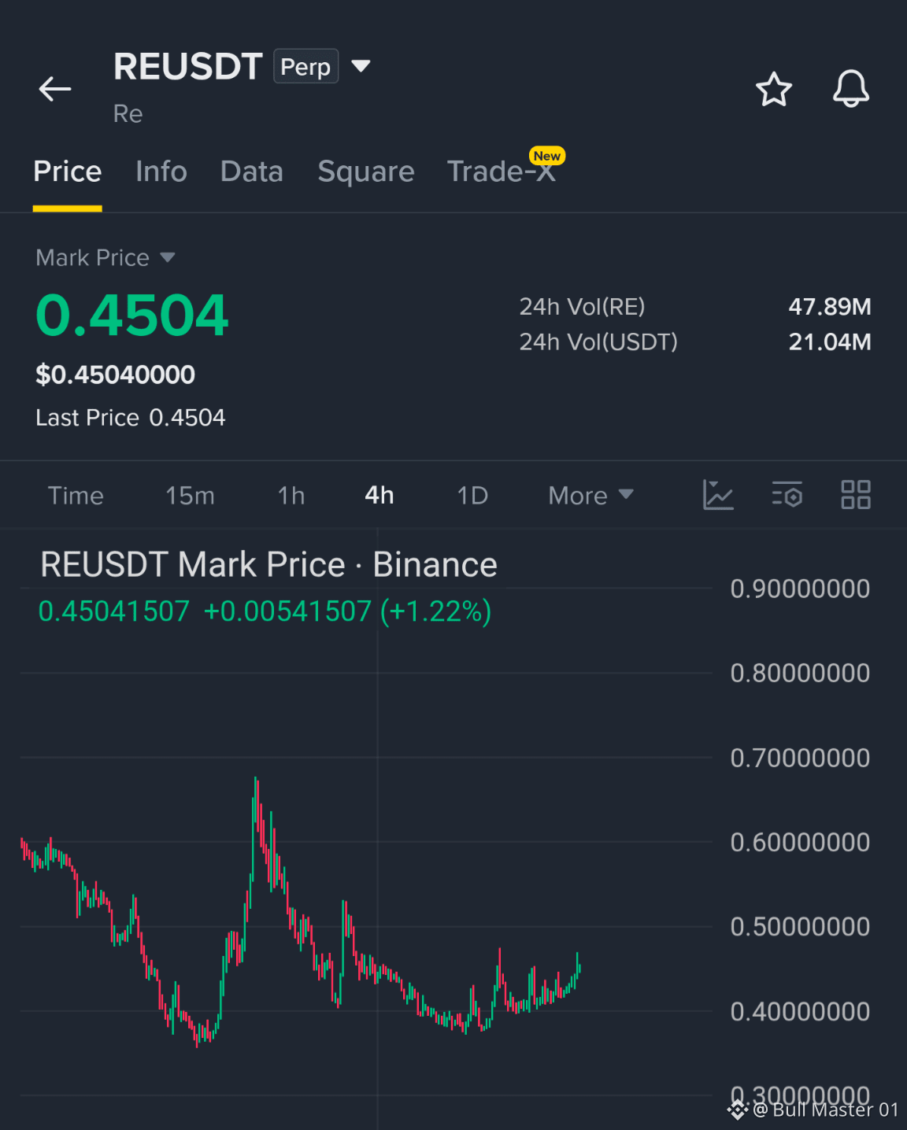
Task: Tap the 0.90000000 price axis label
Action: [x=800, y=589]
